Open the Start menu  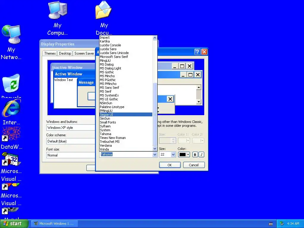click(x=14, y=224)
